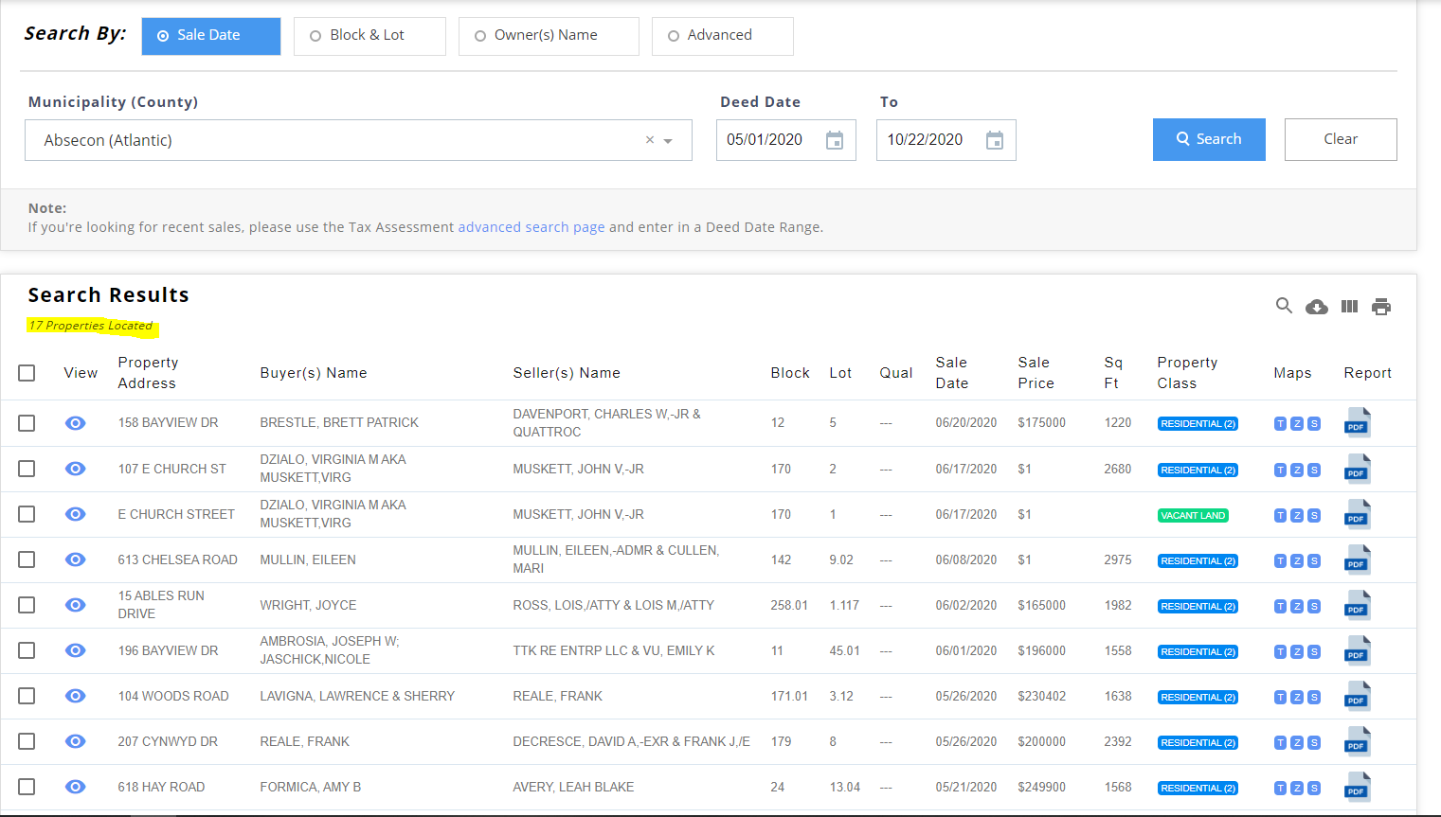Viewport: 1441px width, 817px height.
Task: Open the T map for 107 E Church St
Action: 1280,471
